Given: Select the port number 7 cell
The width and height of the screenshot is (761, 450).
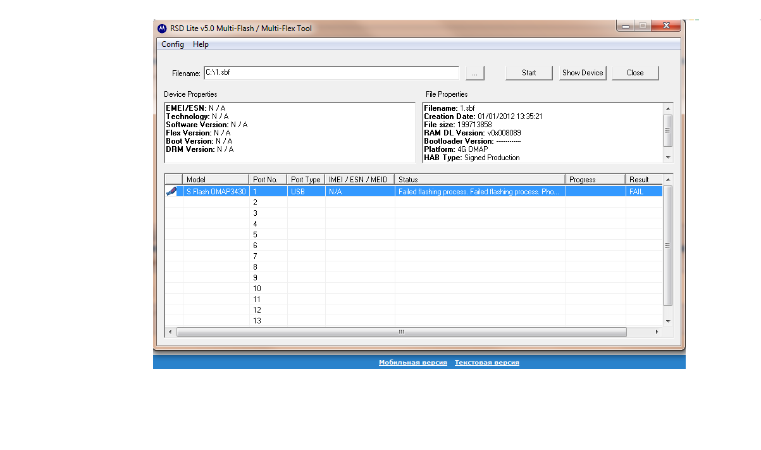Looking at the screenshot, I should pos(268,256).
